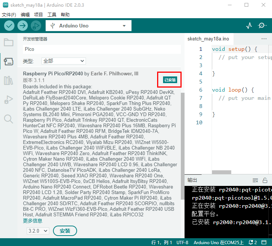Open the Arduino Uno board selector dropdown
Viewport: 272px width, 246px height.
pyautogui.click(x=89, y=26)
